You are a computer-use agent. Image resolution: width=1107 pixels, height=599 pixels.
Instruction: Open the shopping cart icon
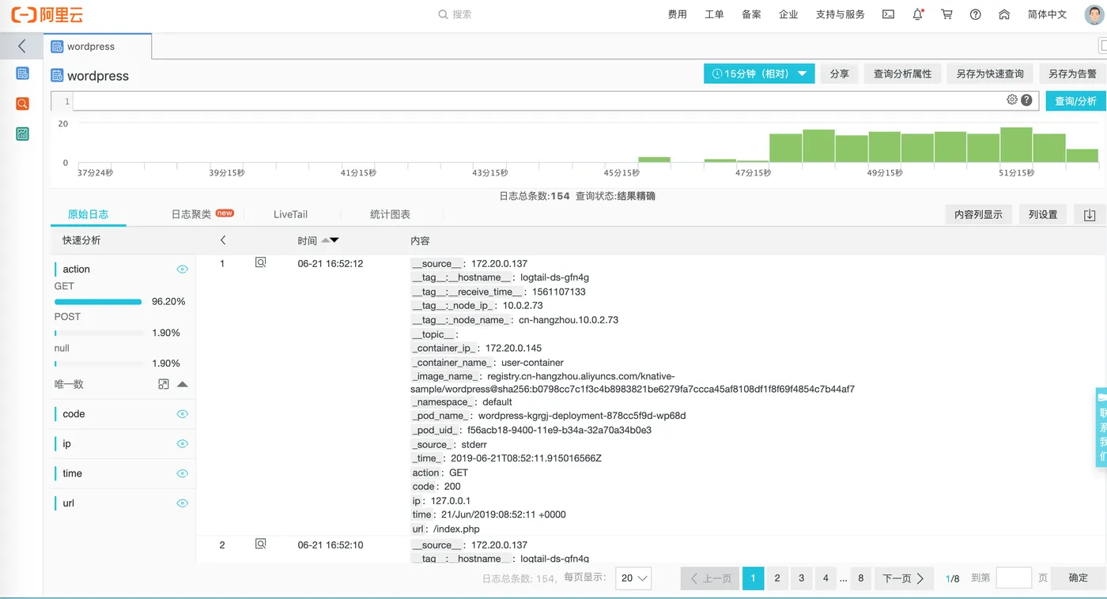(946, 14)
